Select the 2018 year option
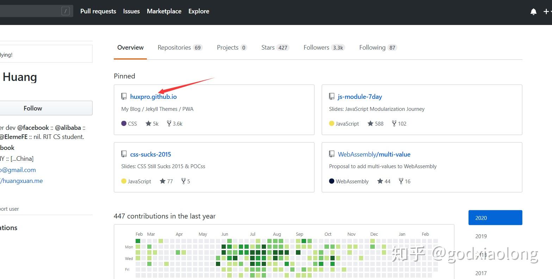552x279 pixels. pyautogui.click(x=480, y=254)
